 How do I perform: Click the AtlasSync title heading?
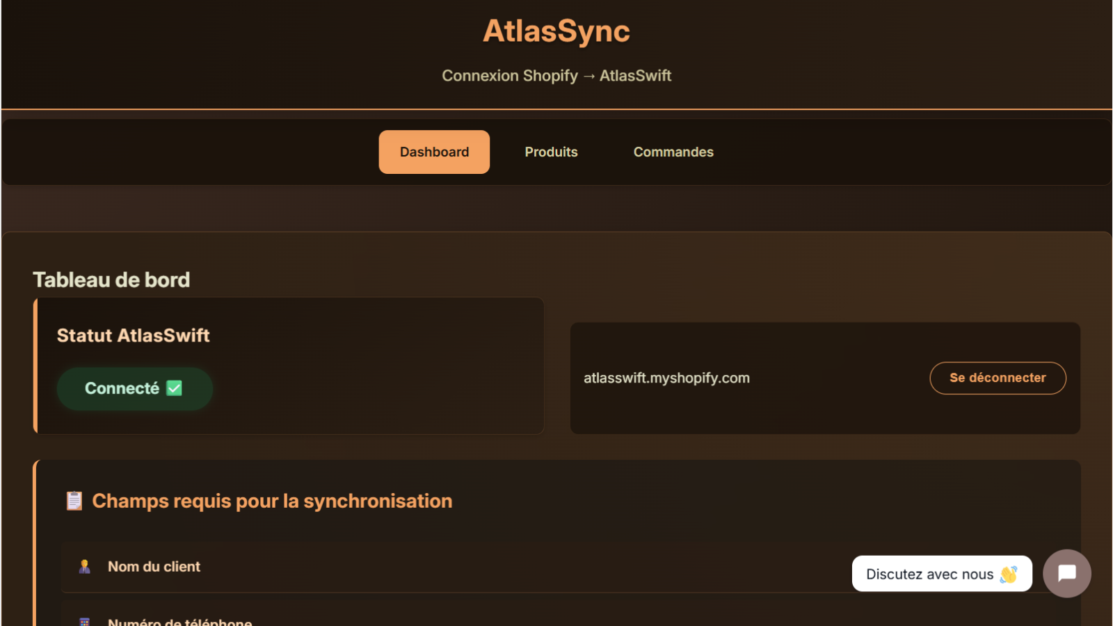(556, 31)
